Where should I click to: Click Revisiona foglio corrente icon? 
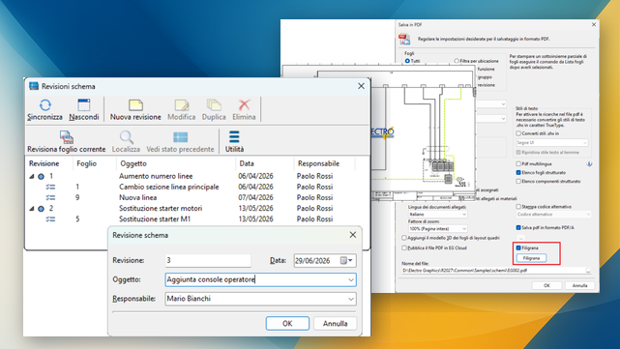pyautogui.click(x=67, y=137)
